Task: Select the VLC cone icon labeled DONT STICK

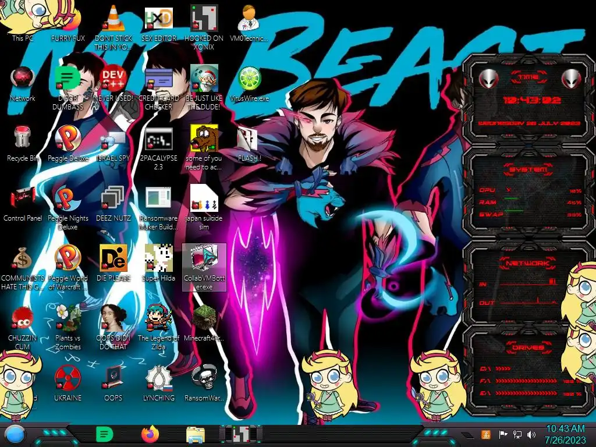Action: (113, 27)
